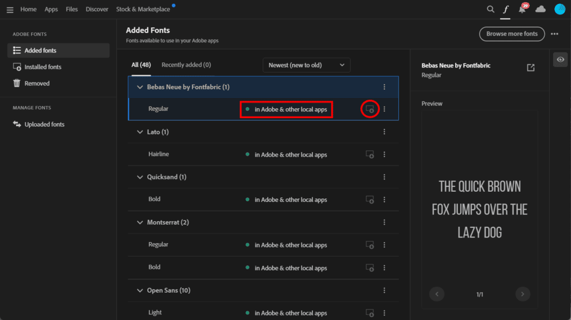Open the hamburger menu
This screenshot has height=320, width=571.
click(9, 9)
